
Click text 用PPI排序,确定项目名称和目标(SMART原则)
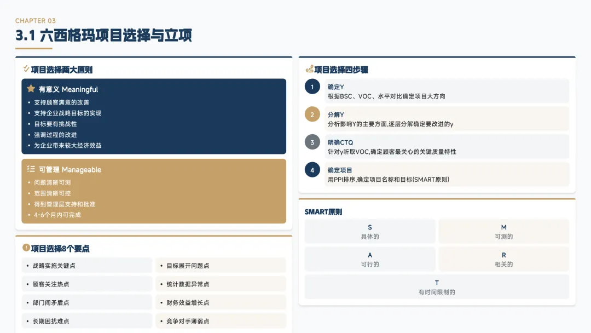(389, 180)
